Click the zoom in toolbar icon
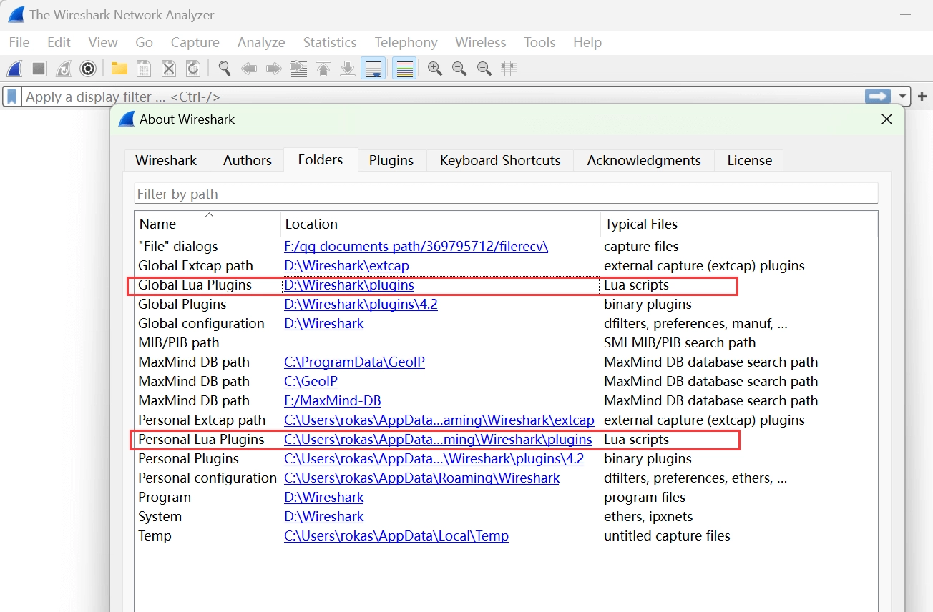This screenshot has width=933, height=612. point(434,69)
